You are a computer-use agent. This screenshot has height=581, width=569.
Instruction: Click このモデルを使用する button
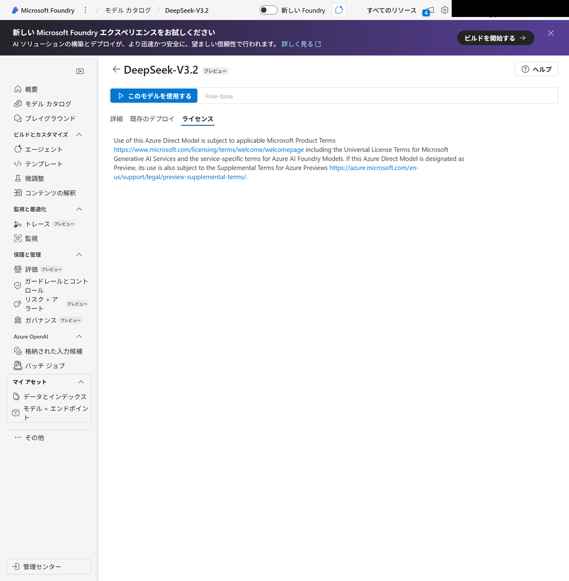pyautogui.click(x=154, y=96)
